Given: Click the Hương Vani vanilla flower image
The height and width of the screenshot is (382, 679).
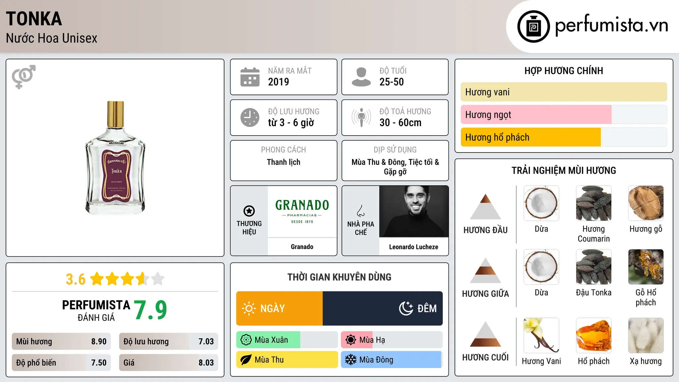Looking at the screenshot, I should click(x=541, y=336).
